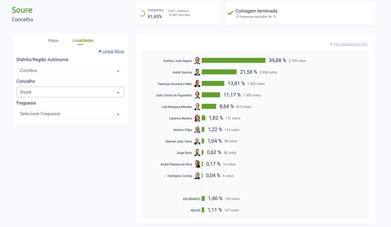Select the Localidades tab
The width and height of the screenshot is (391, 227).
[x=83, y=40]
